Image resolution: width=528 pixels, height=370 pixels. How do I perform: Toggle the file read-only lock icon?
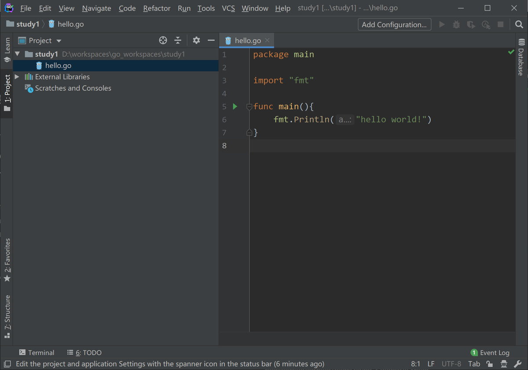[x=490, y=364]
